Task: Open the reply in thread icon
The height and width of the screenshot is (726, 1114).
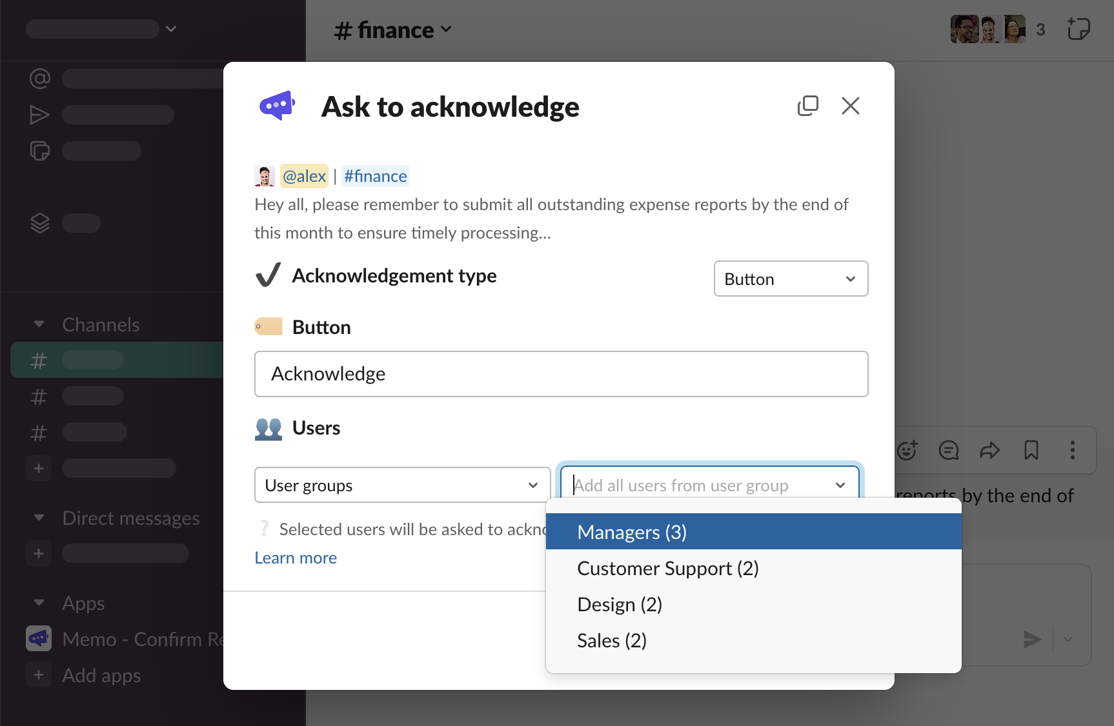Action: [948, 450]
